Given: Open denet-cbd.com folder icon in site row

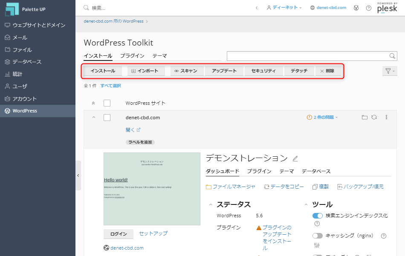Looking at the screenshot, I should (364, 118).
